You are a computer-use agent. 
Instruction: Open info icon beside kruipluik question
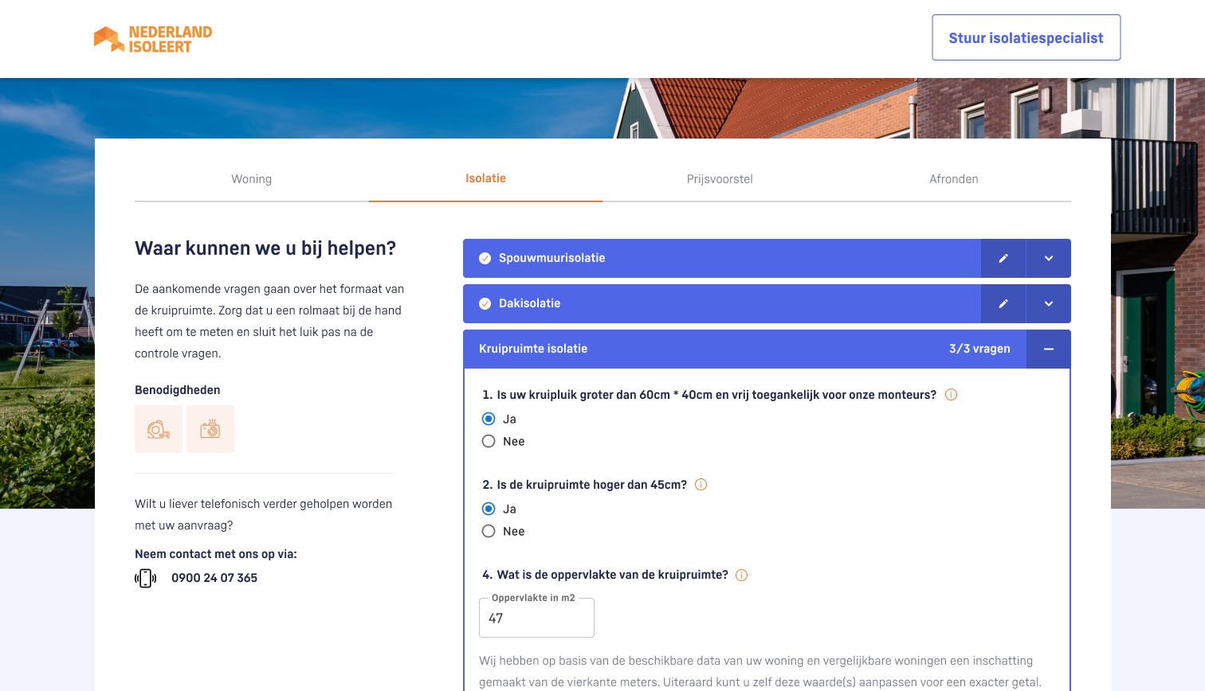click(x=951, y=395)
